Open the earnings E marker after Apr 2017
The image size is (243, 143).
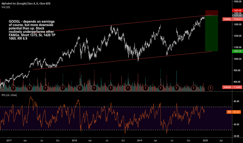tap(30, 88)
